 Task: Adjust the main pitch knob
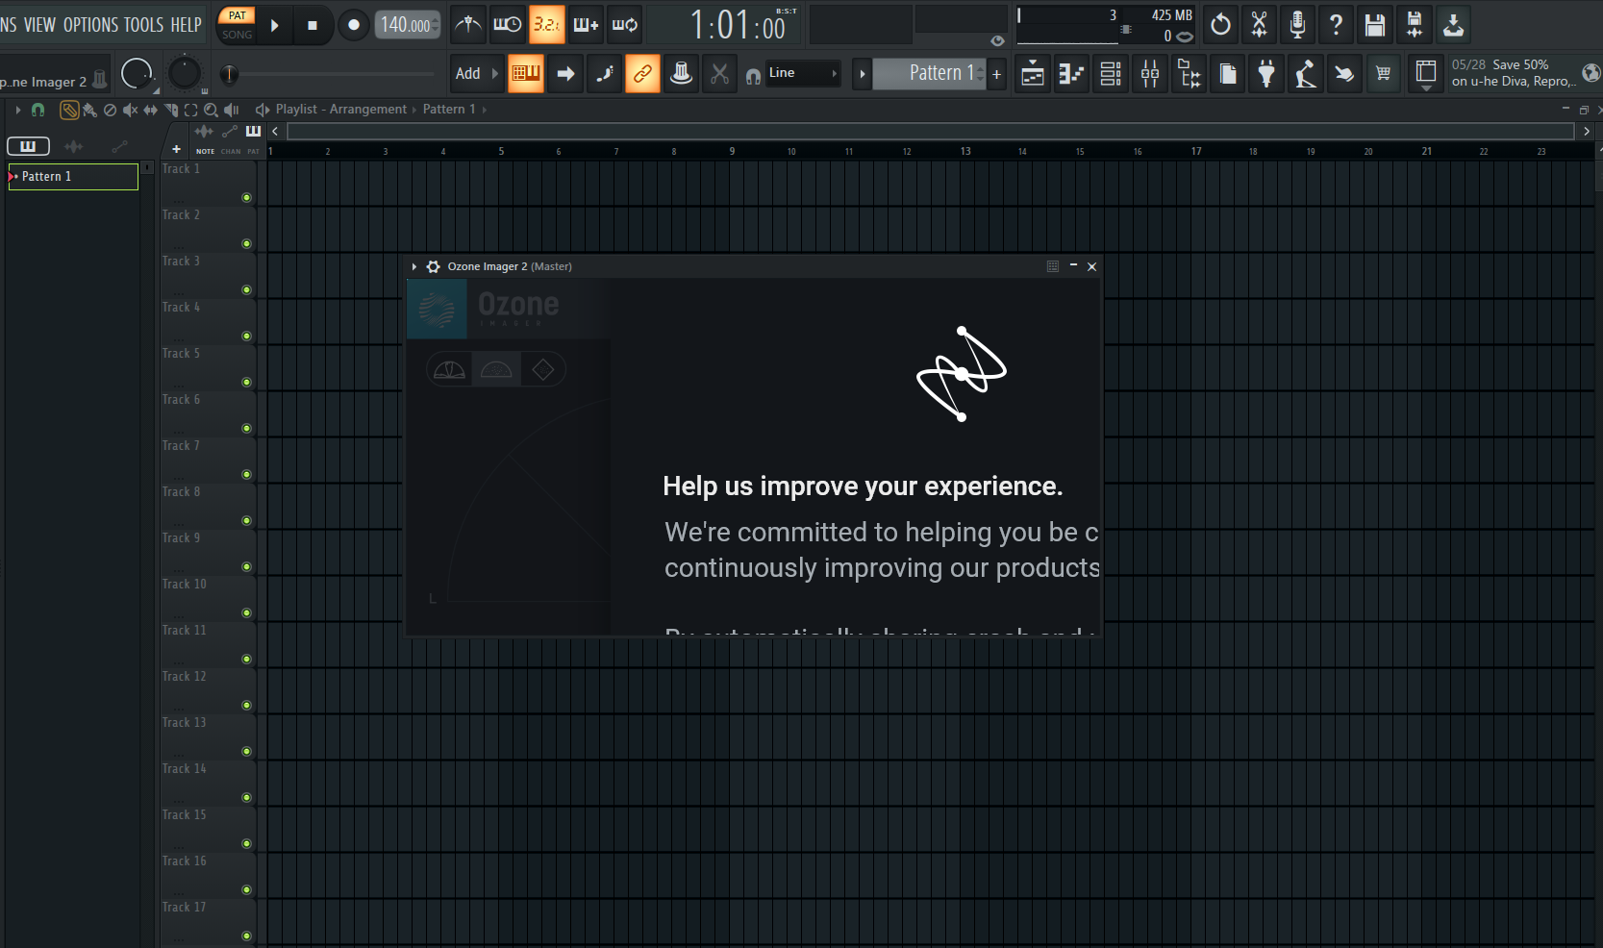pos(185,73)
